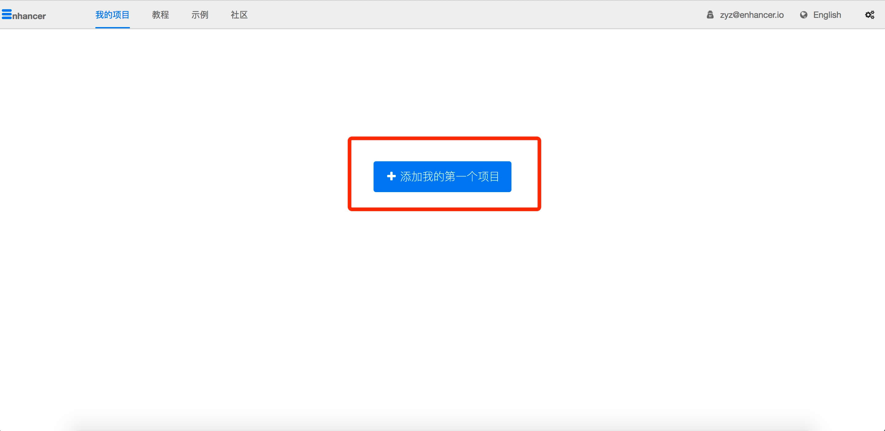Click the user avatar icon beside the email
This screenshot has width=885, height=431.
pos(710,15)
